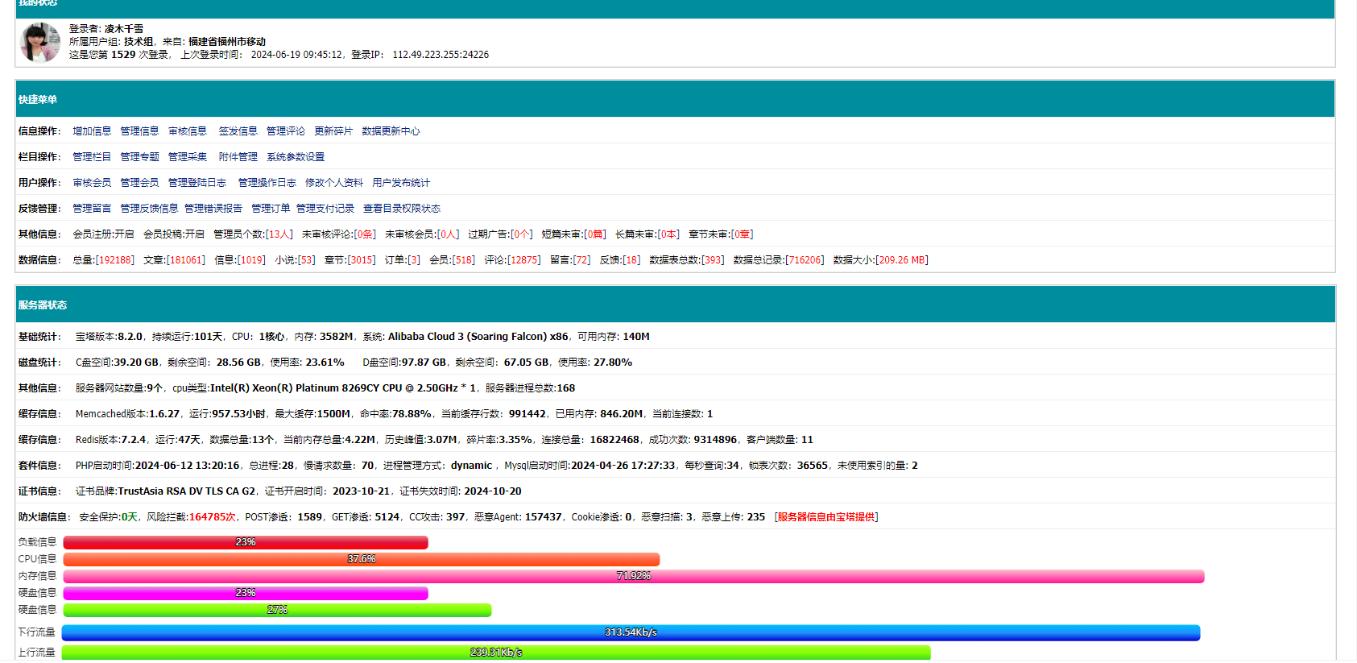Click the magenta 硬盘信息 23% bar
The width and height of the screenshot is (1357, 663).
246,593
